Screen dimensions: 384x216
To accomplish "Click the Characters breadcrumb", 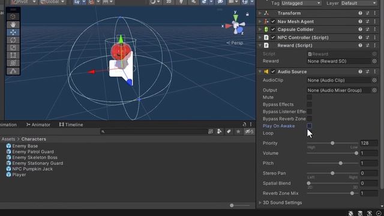I will pyautogui.click(x=34, y=139).
